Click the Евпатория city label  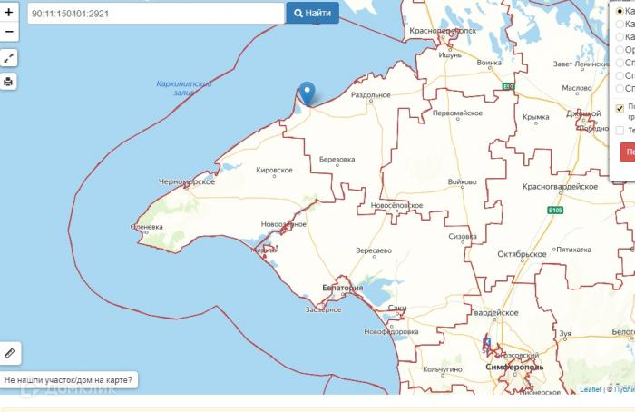(x=343, y=288)
